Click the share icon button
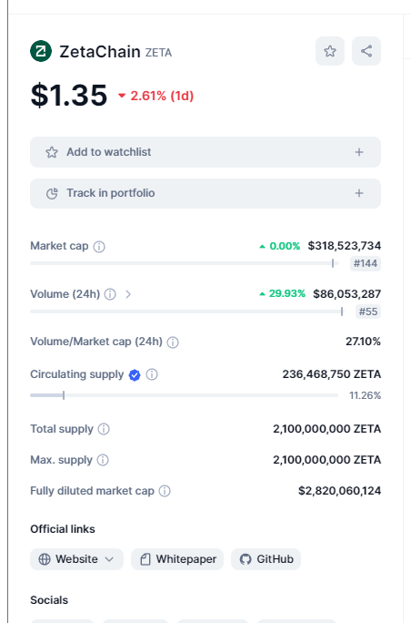411x623 pixels. [x=366, y=51]
